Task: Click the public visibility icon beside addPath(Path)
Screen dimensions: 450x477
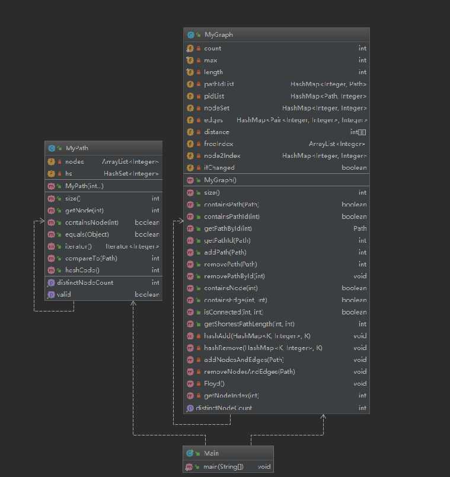Action: coord(198,253)
